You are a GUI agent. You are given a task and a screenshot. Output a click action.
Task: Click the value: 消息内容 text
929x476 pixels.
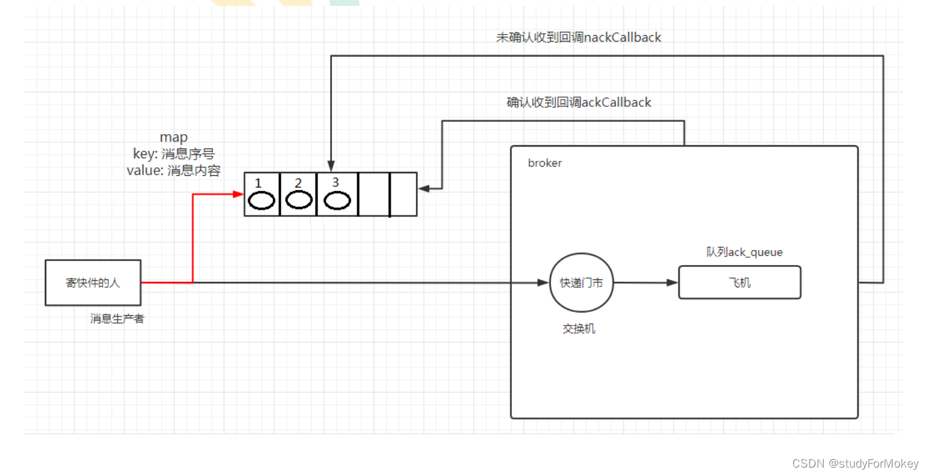click(174, 171)
